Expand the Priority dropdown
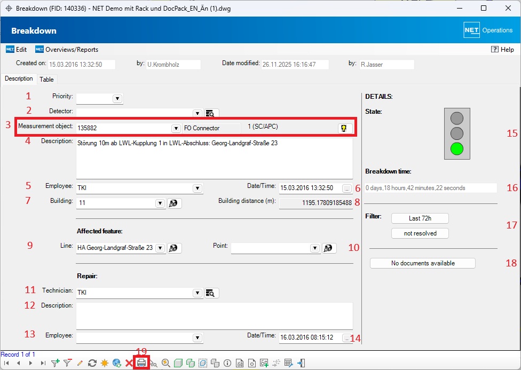Image resolution: width=521 pixels, height=370 pixels. pos(117,99)
